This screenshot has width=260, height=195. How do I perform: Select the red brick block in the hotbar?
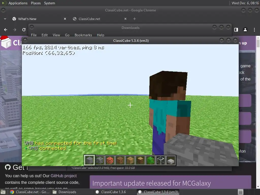click(110, 160)
